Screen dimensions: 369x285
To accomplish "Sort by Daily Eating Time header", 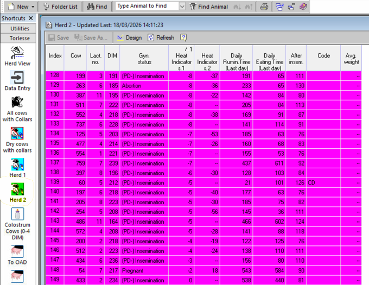I will click(x=269, y=58).
